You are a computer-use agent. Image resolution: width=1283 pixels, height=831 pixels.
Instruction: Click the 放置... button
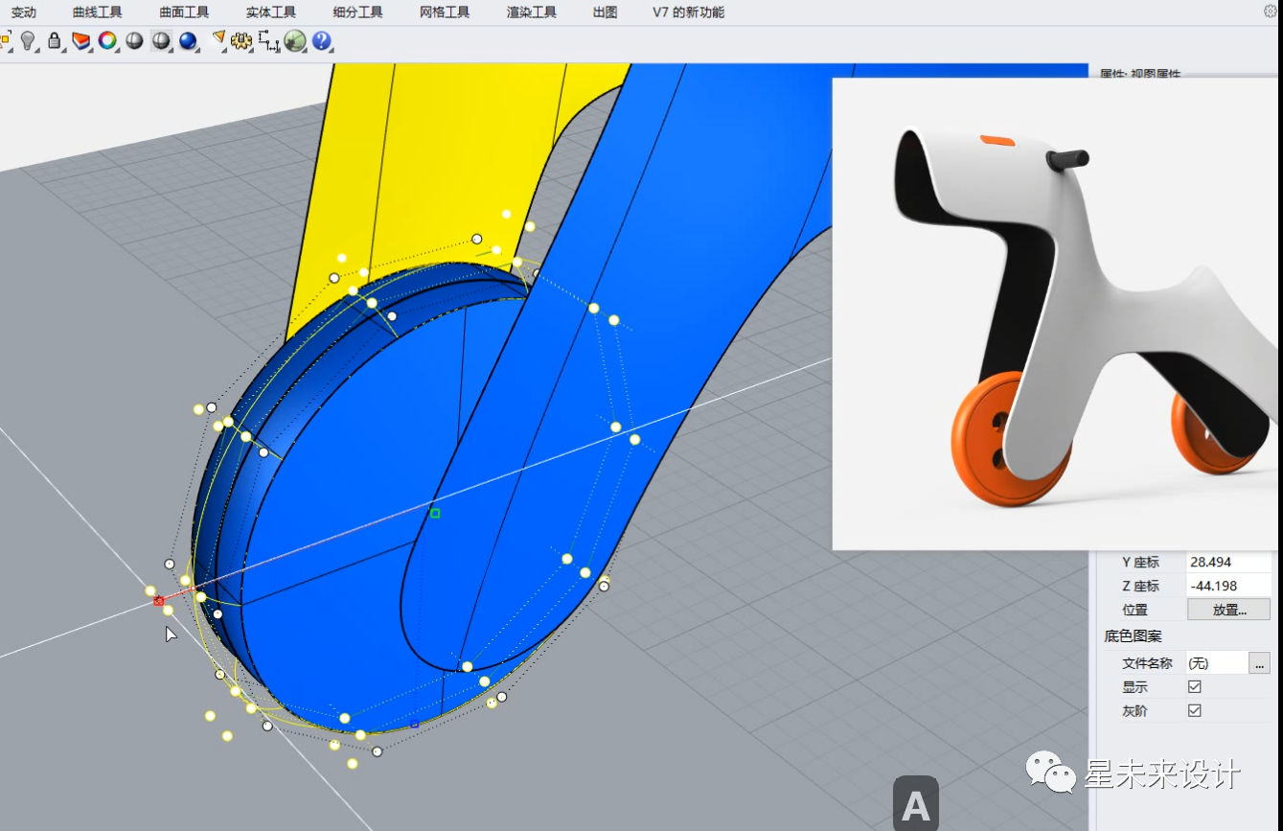(1228, 610)
